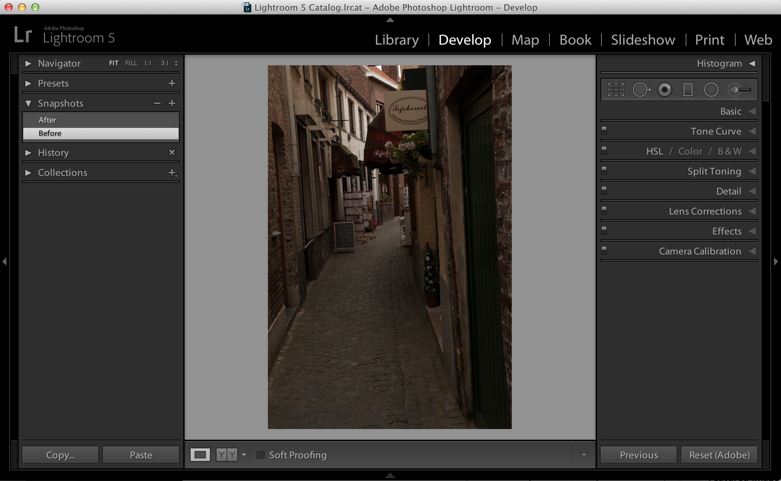Select the After snapshot

click(101, 120)
